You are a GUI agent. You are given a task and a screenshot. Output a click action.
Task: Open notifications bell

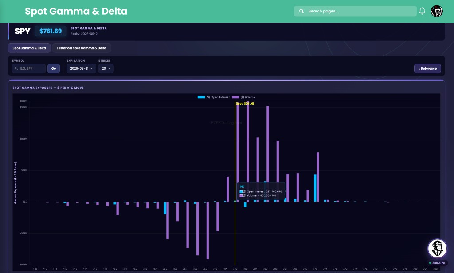pos(422,11)
